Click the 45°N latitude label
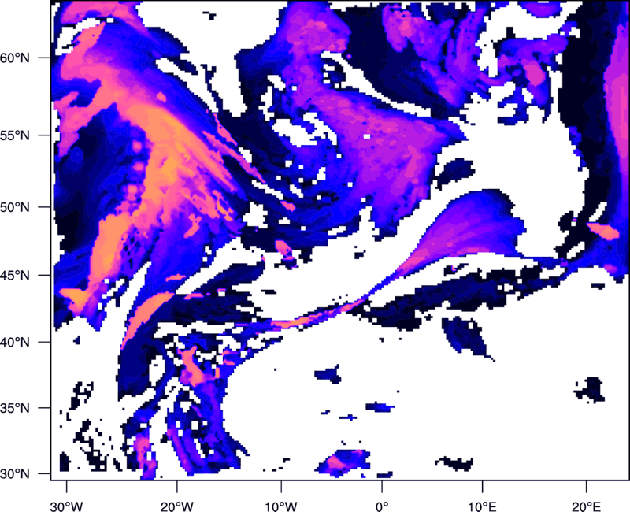The image size is (630, 512). point(15,275)
